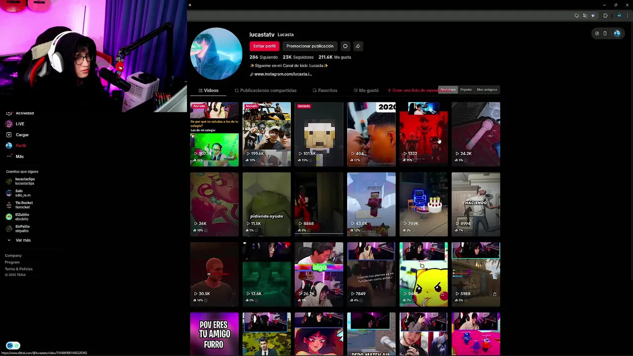
Task: Click the Cuentas que sigues heading
Action: (x=22, y=172)
